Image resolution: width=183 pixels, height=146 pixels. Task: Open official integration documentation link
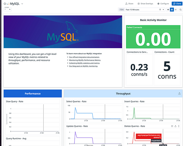(x=84, y=57)
